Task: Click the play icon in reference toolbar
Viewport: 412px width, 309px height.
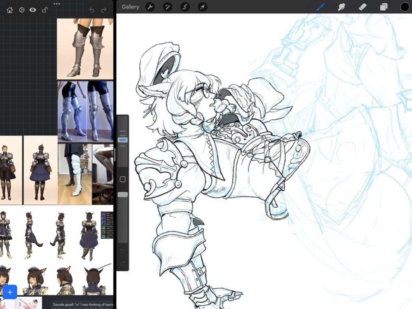Action: click(22, 10)
